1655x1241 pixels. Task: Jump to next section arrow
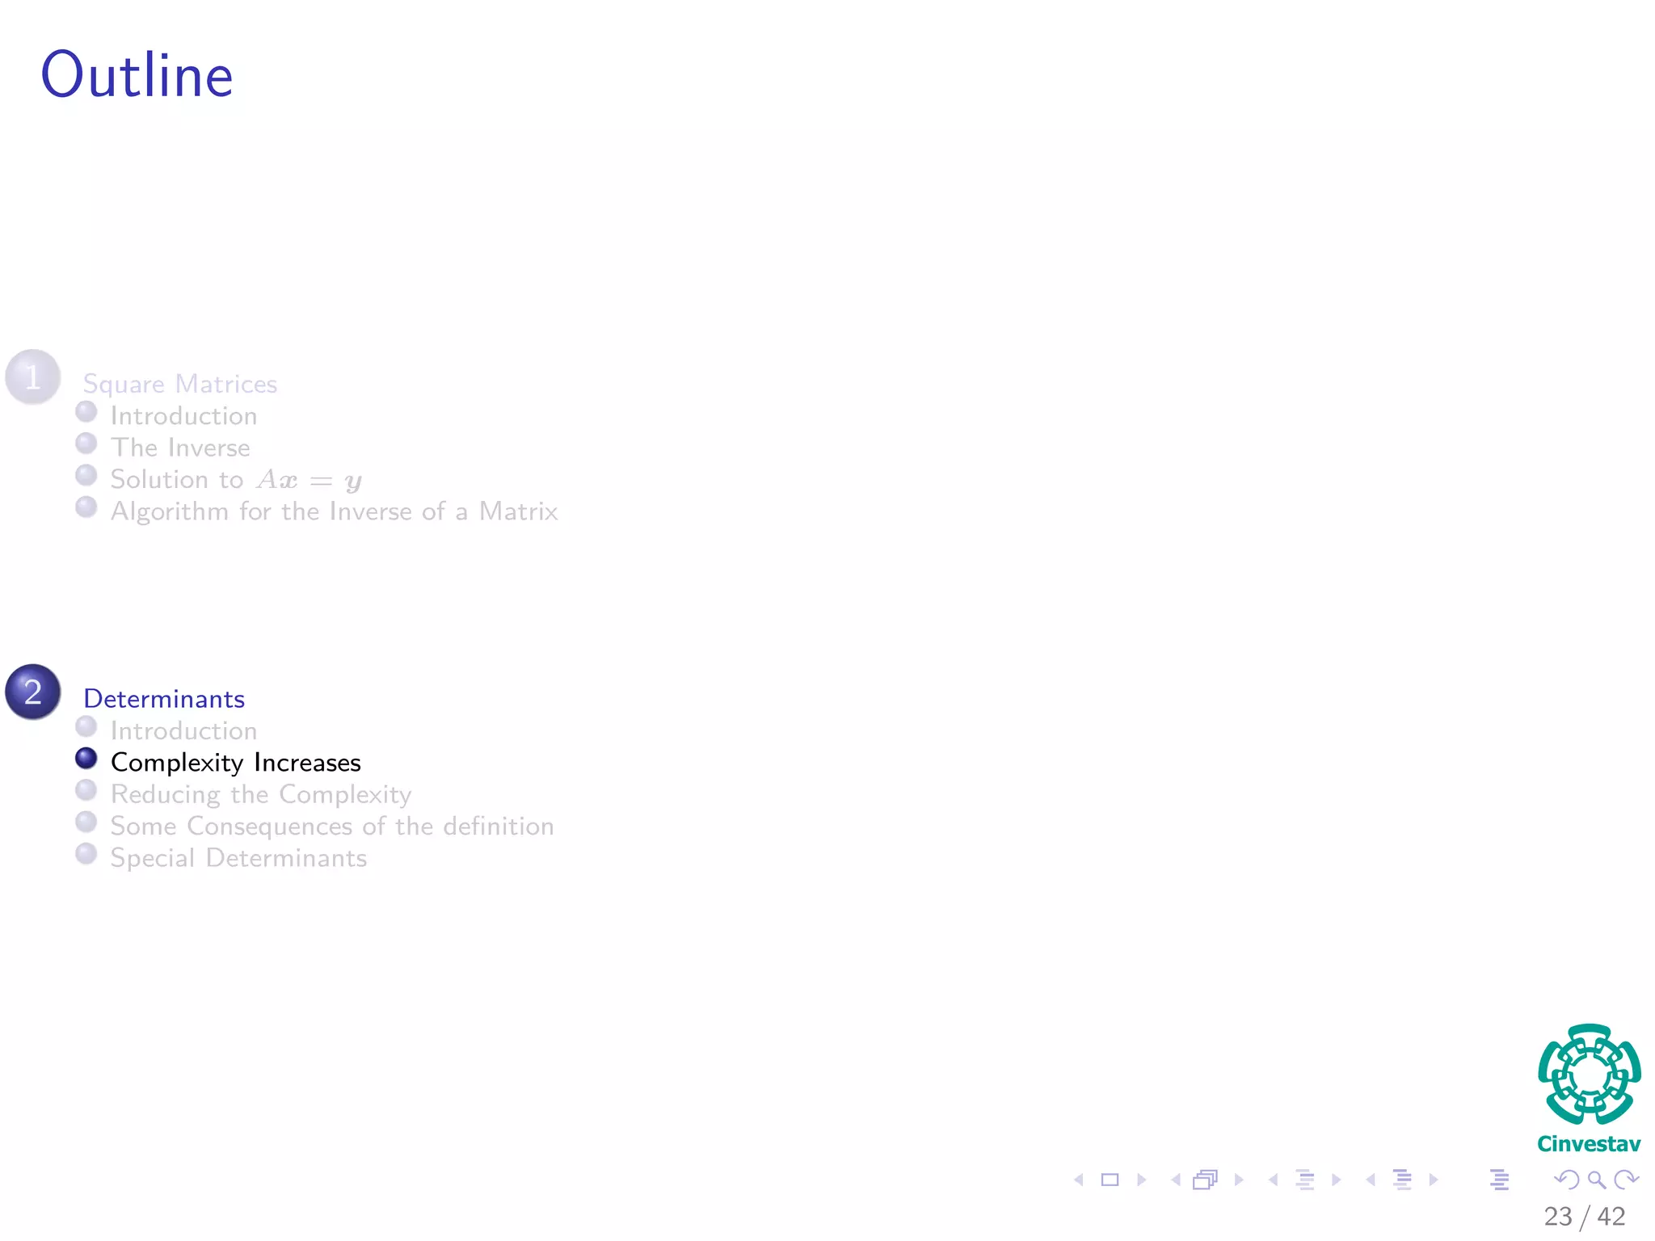click(x=1434, y=1180)
